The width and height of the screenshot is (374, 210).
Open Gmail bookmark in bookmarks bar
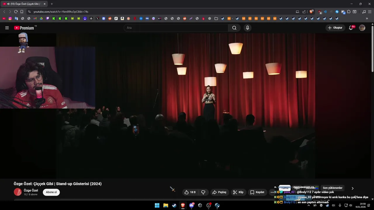coord(35,18)
